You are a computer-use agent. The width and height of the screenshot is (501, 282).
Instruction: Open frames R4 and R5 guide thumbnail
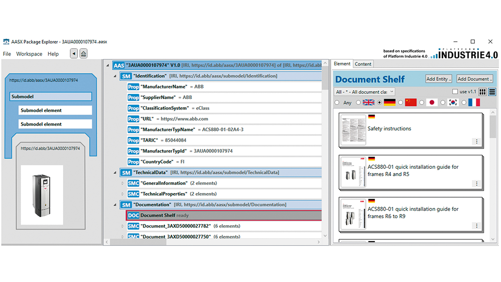tap(353, 172)
